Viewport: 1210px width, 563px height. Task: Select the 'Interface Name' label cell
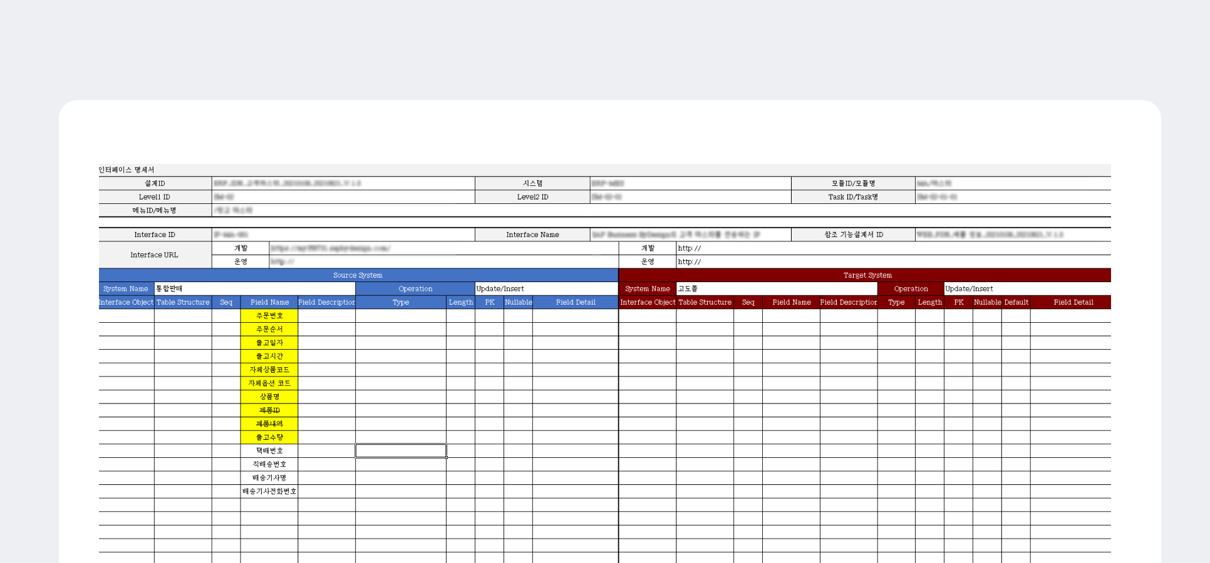tap(532, 235)
